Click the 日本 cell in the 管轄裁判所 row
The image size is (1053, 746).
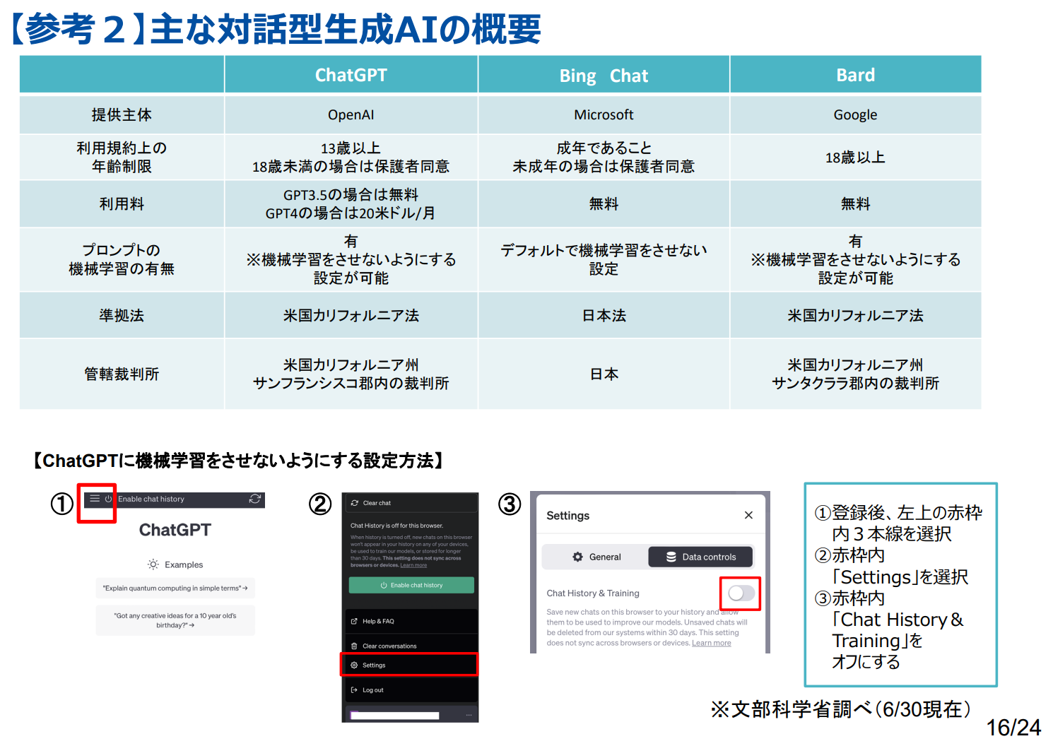point(604,374)
